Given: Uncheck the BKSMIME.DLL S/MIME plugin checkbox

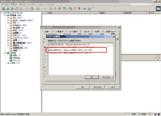Looking at the screenshot, I should (x=49, y=50).
